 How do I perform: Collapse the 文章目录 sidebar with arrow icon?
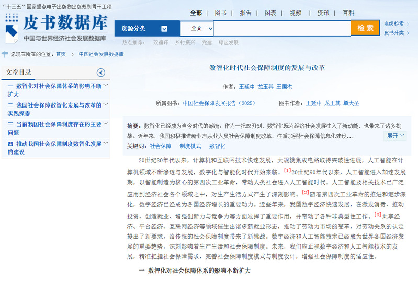click(x=101, y=73)
